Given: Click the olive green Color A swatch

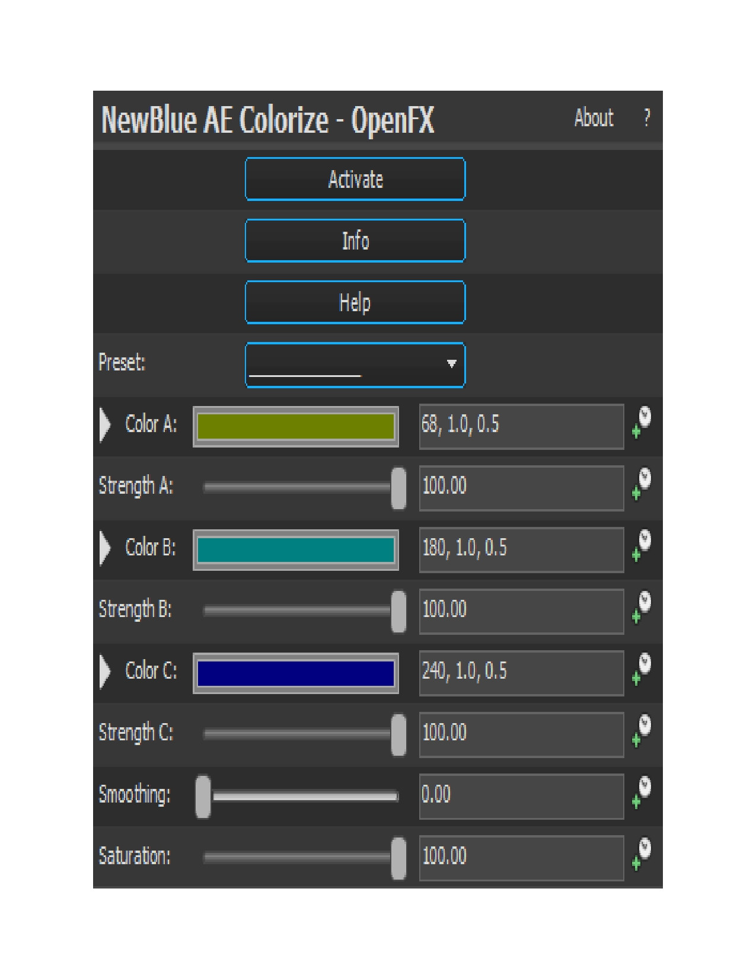Looking at the screenshot, I should click(x=296, y=427).
